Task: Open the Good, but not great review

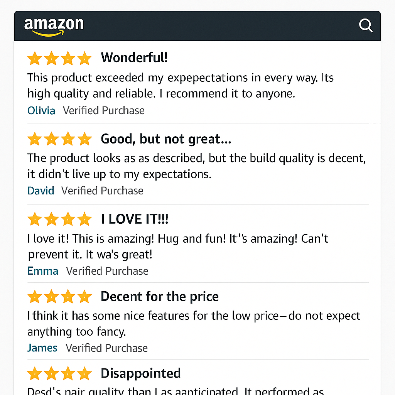Action: click(165, 139)
